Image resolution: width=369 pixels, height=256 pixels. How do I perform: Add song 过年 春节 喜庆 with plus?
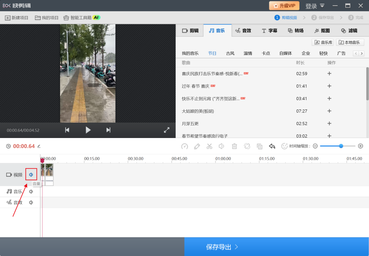pyautogui.click(x=329, y=86)
